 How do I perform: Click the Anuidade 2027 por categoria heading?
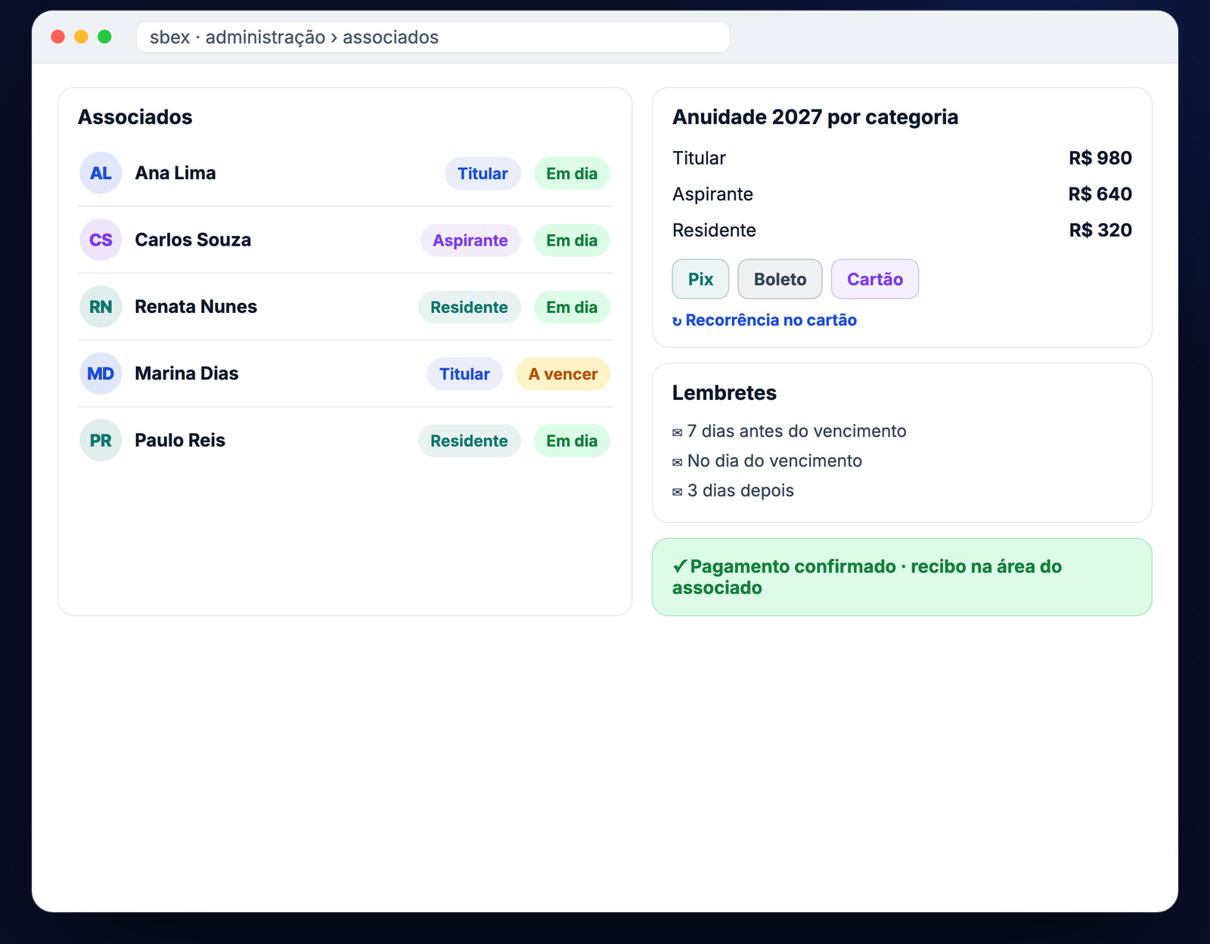click(x=815, y=117)
